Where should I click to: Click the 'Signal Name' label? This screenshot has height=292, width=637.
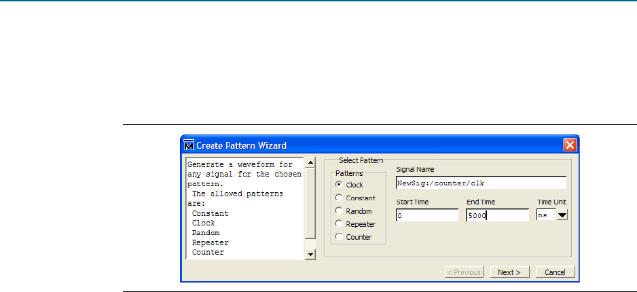coord(415,169)
